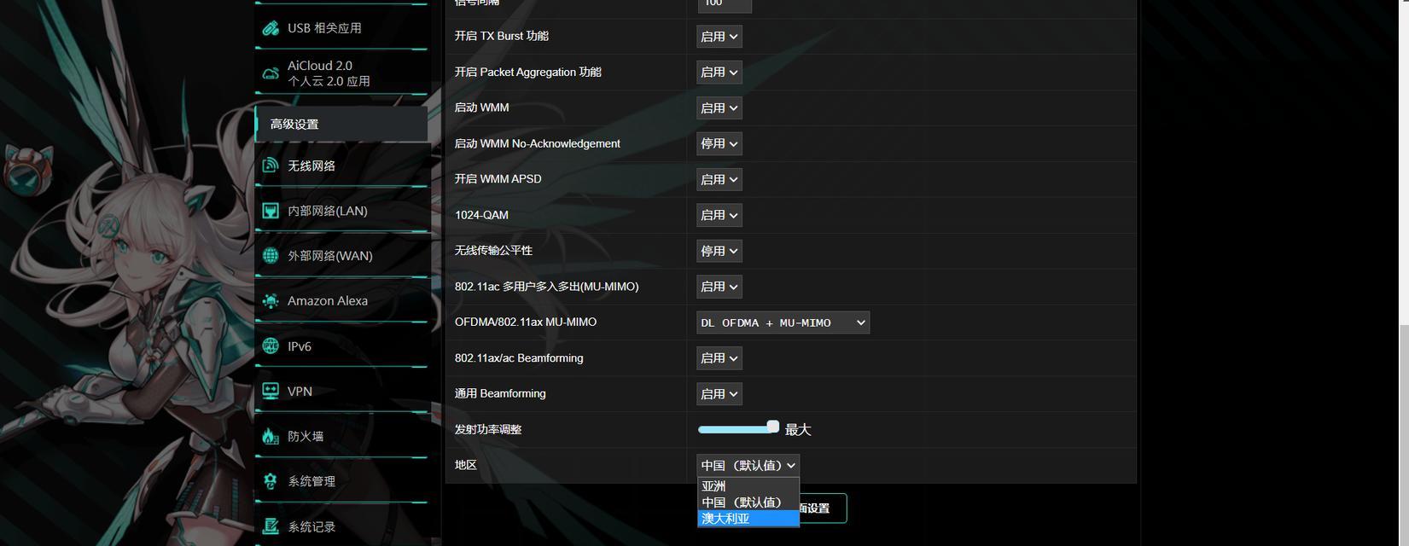Click the log icon for 系统记录

coord(271,526)
